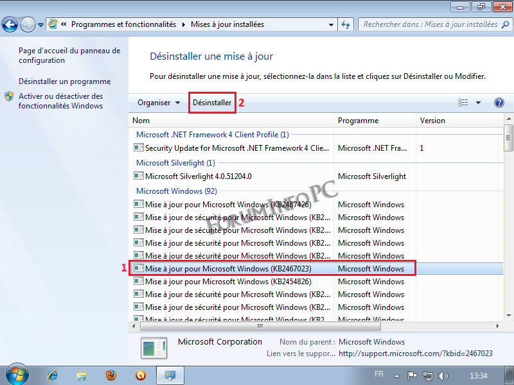The image size is (514, 385).
Task: Click the Désinstaller toolbar button
Action: point(212,103)
